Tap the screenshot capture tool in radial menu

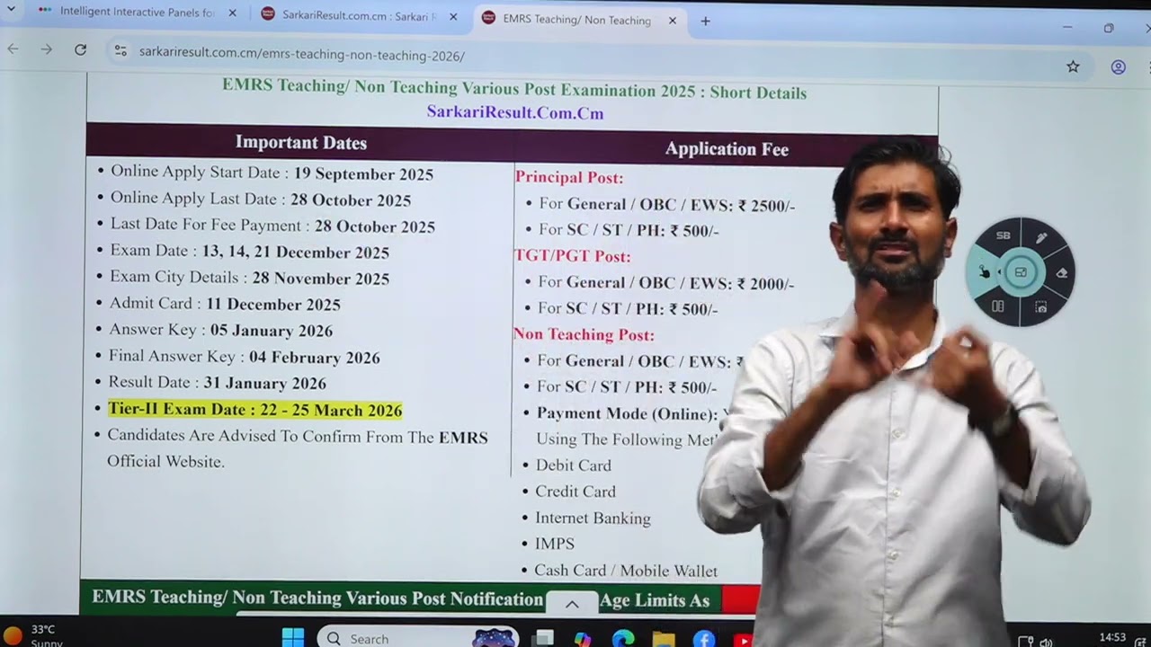click(x=1040, y=307)
